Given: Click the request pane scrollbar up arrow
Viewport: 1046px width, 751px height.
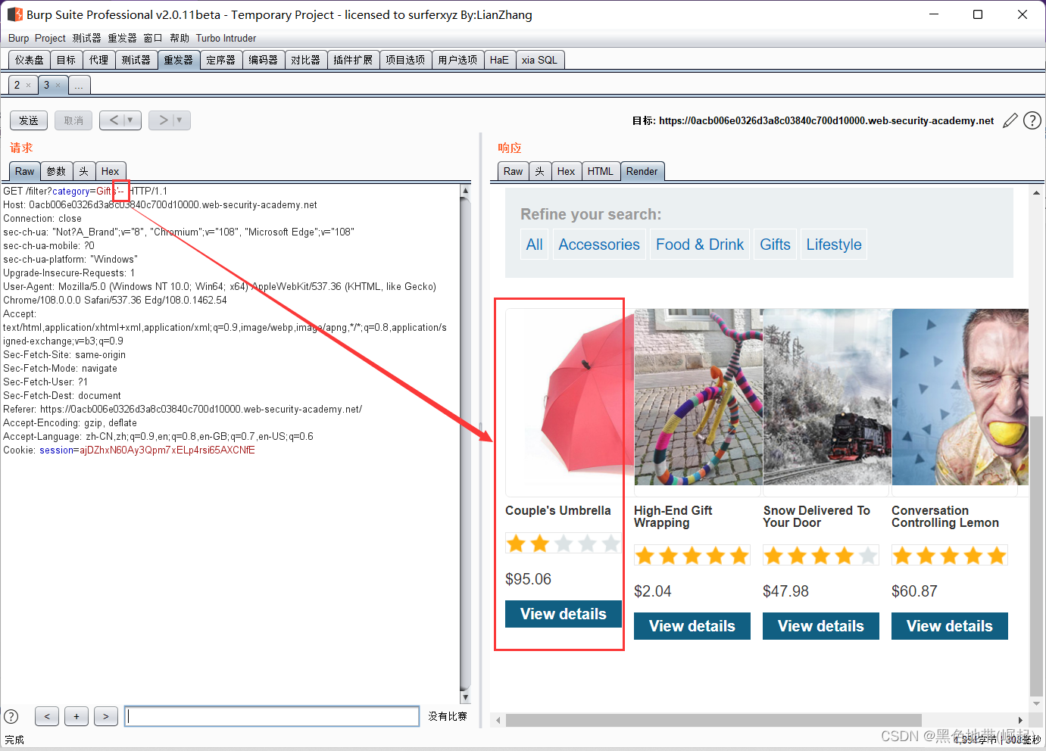Looking at the screenshot, I should point(465,191).
